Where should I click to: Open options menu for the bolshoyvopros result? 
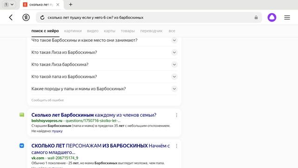[x=176, y=115]
